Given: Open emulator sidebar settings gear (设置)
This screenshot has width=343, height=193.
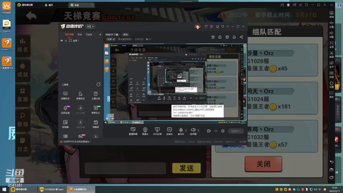Looking at the screenshot, I should pyautogui.click(x=331, y=84).
